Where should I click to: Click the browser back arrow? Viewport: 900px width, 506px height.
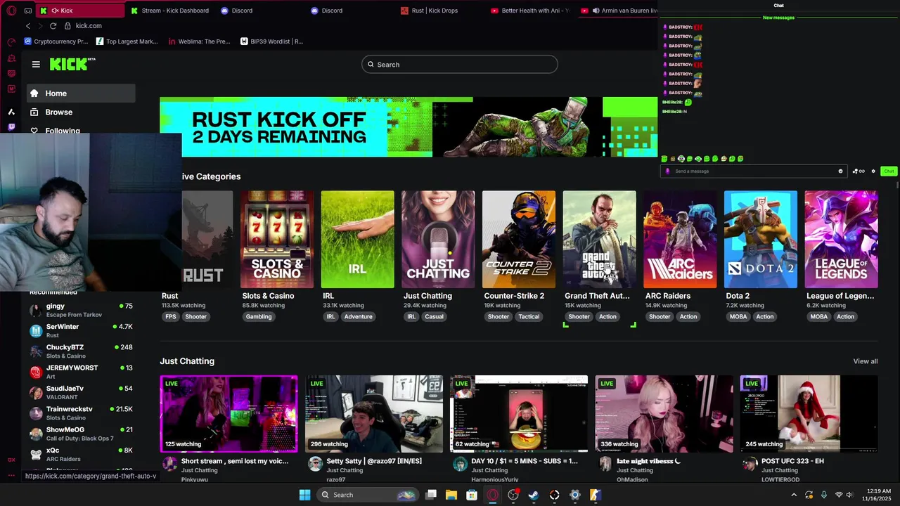(x=28, y=26)
